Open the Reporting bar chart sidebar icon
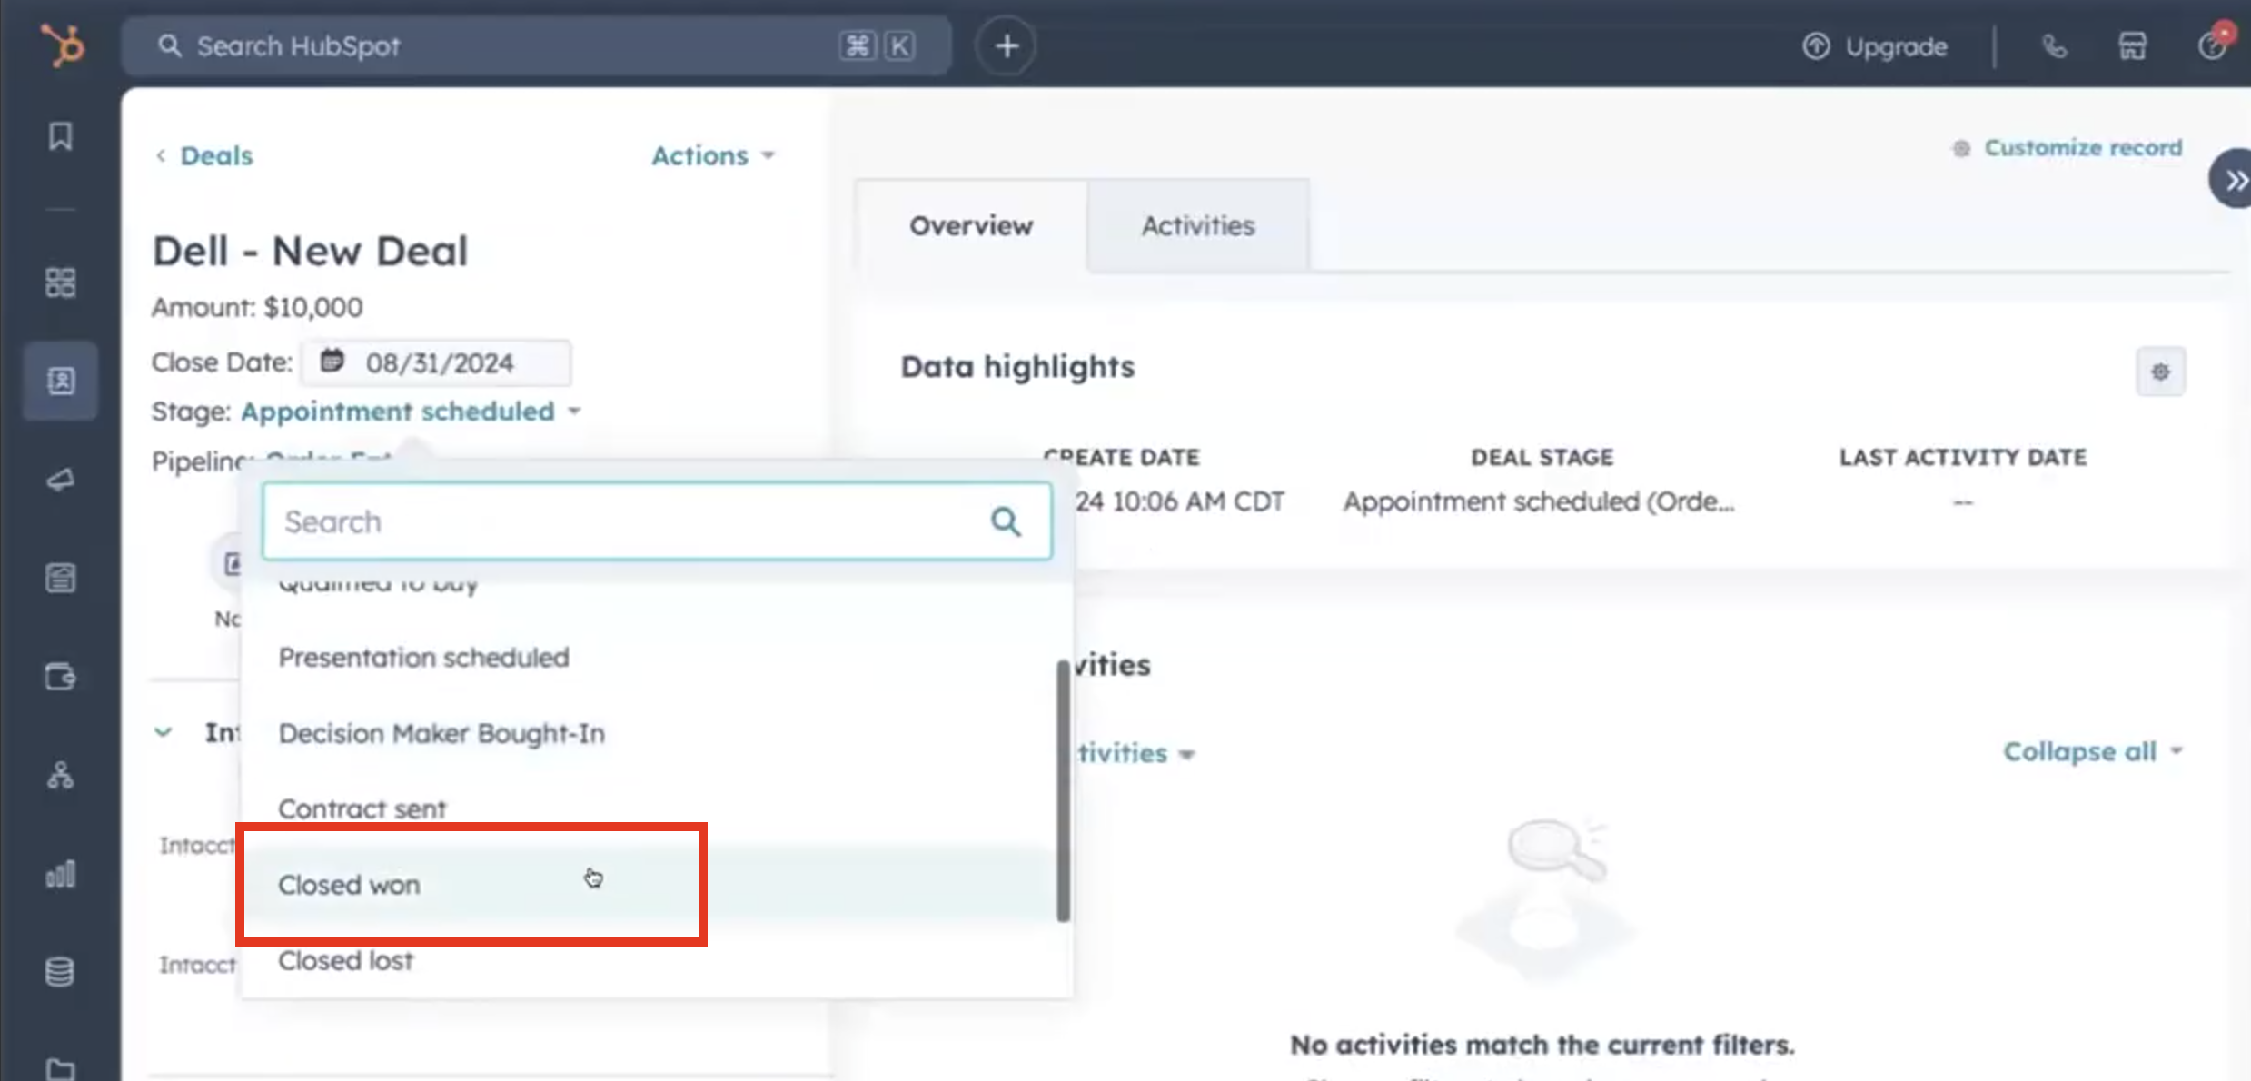 pyautogui.click(x=61, y=874)
